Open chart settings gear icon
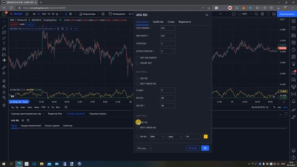Viewport: 297px width, 167px height. click(262, 14)
